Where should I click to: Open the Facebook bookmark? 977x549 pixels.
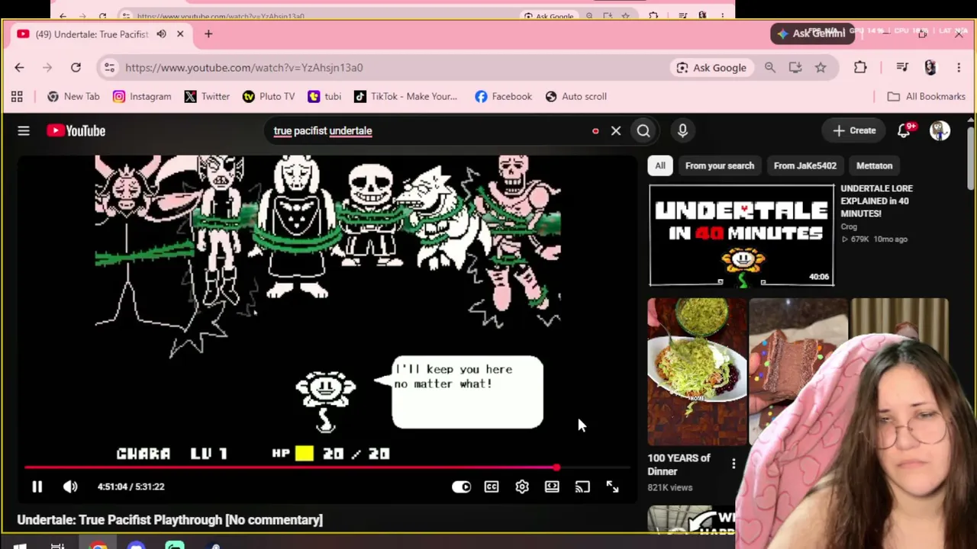point(503,97)
